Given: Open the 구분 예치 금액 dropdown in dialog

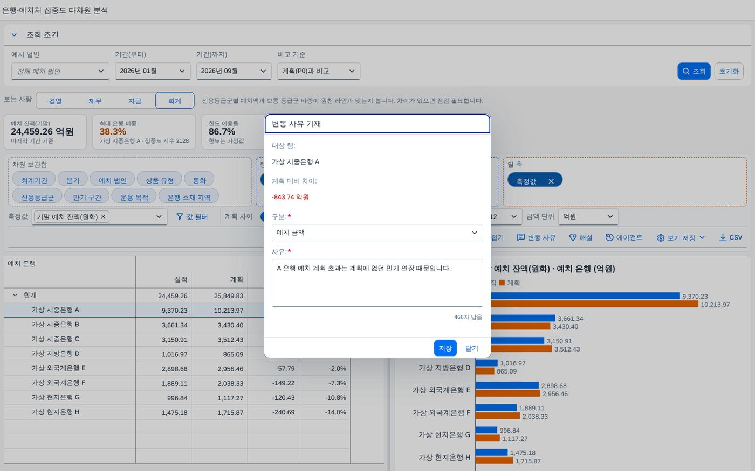Looking at the screenshot, I should (x=377, y=233).
